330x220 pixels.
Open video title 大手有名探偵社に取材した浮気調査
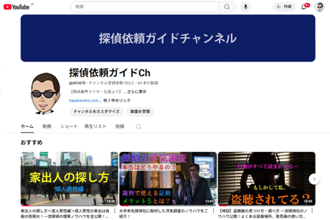tap(164, 214)
